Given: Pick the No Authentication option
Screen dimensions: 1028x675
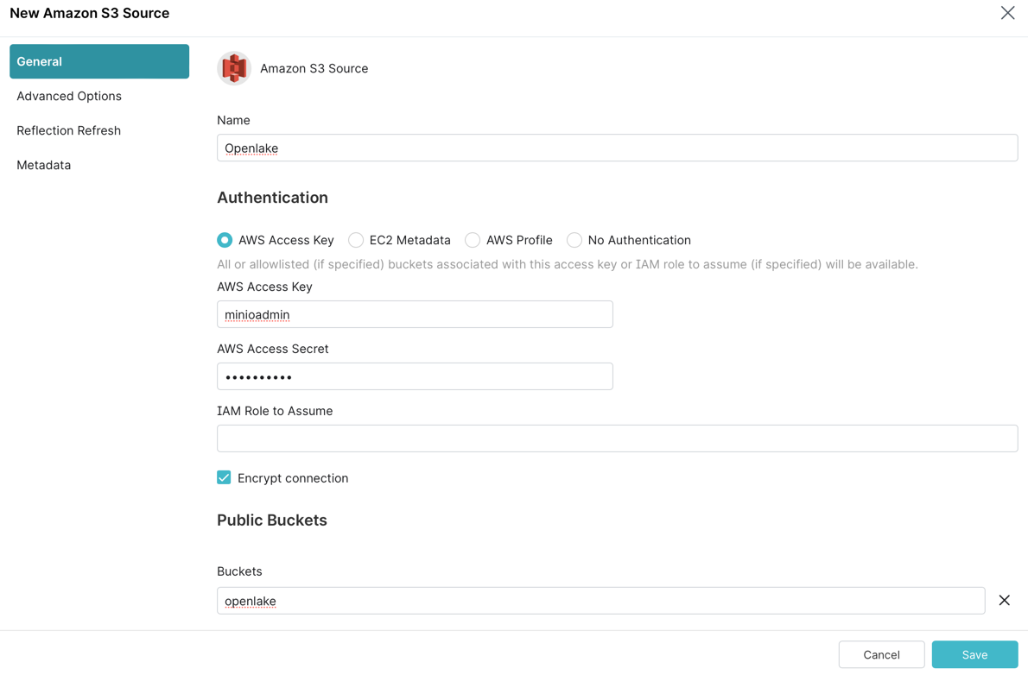Looking at the screenshot, I should tap(574, 240).
